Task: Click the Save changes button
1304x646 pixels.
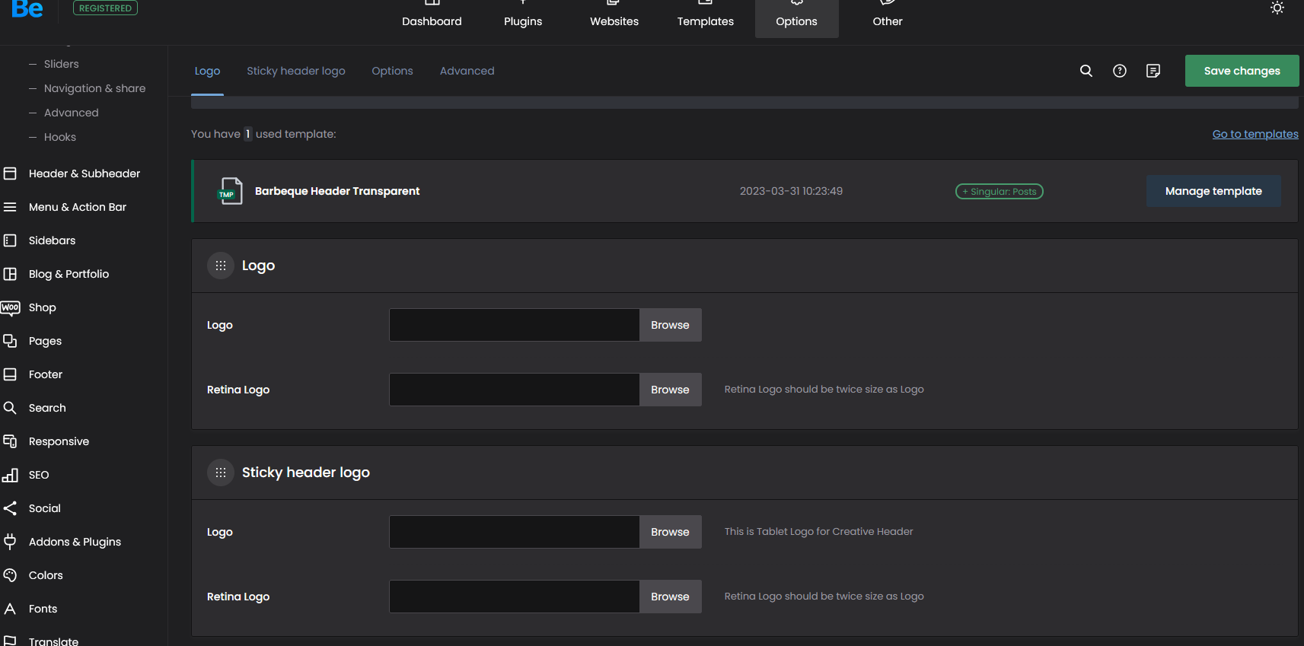Action: 1242,71
